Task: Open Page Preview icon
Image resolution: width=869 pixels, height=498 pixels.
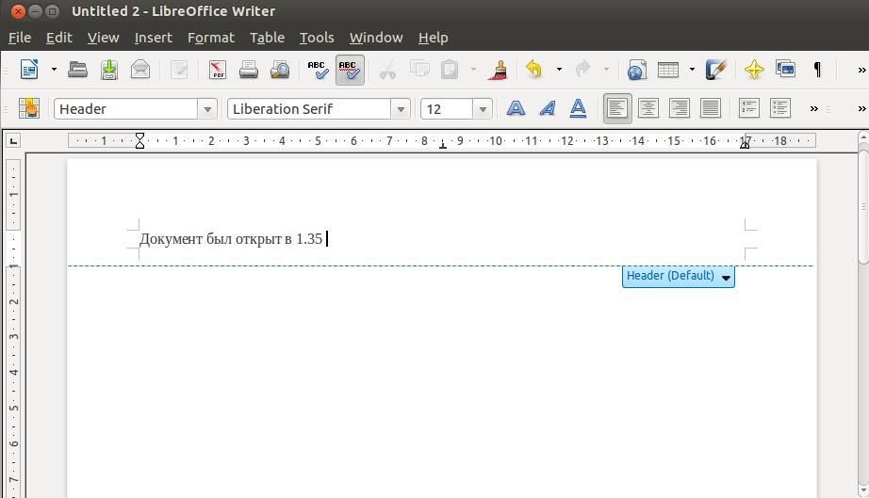Action: pyautogui.click(x=280, y=70)
